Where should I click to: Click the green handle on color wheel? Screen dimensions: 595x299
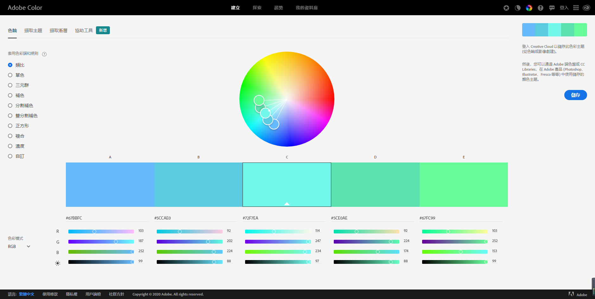(x=259, y=100)
